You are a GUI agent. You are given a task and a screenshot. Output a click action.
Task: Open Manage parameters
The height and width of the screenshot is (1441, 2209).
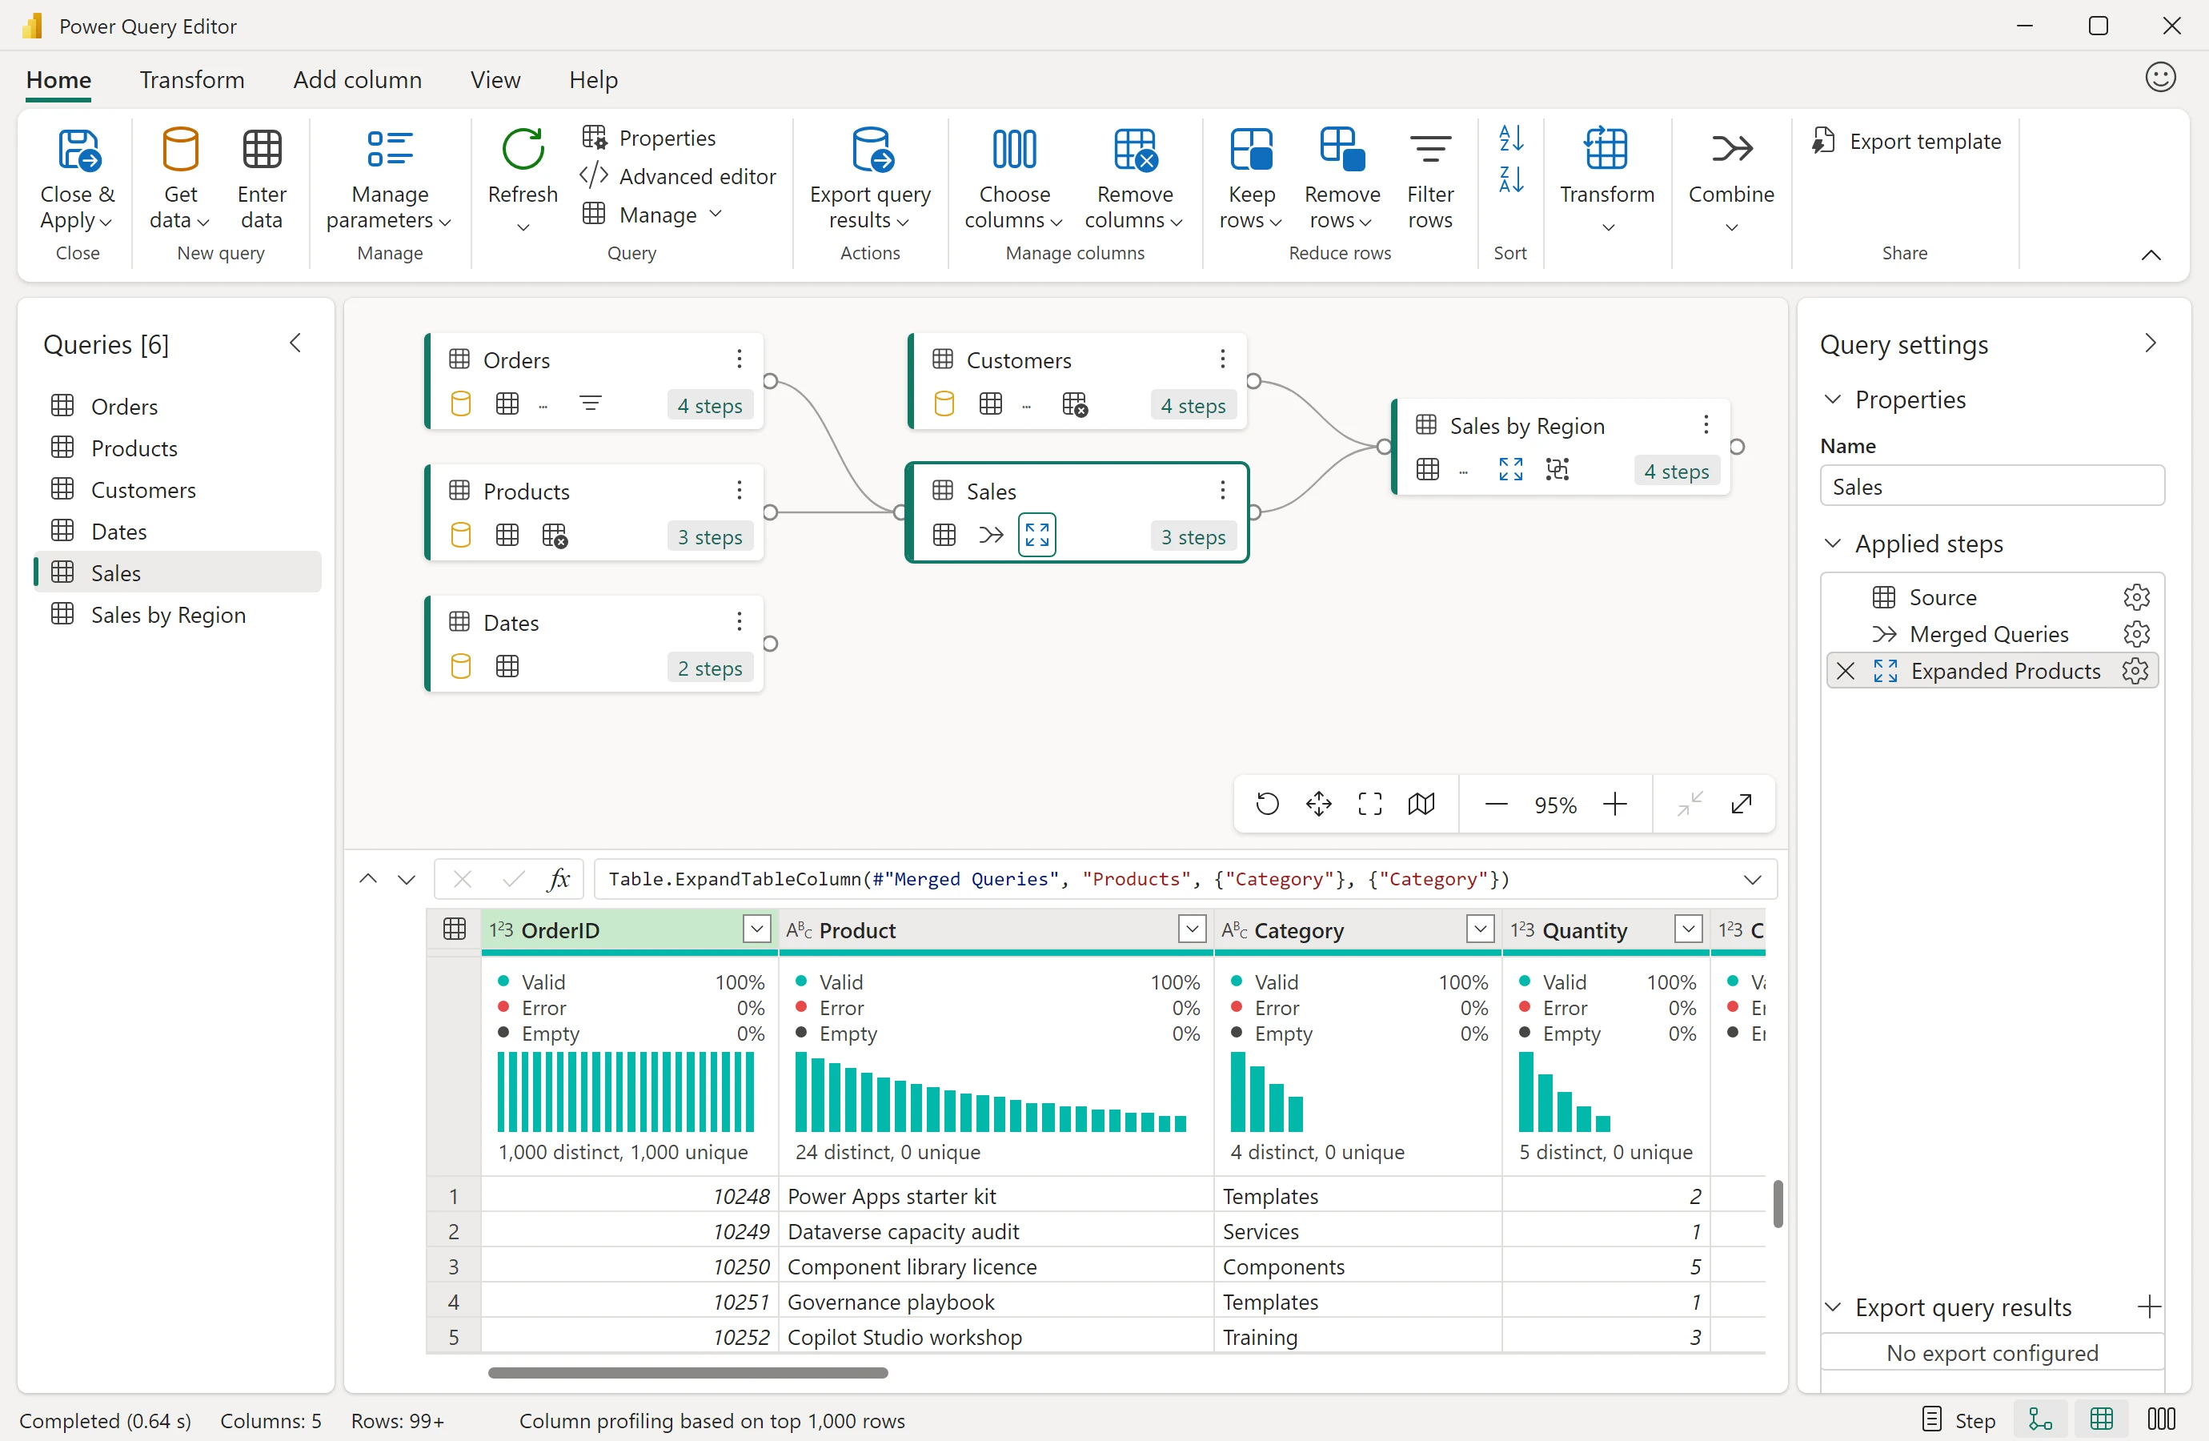[x=390, y=180]
